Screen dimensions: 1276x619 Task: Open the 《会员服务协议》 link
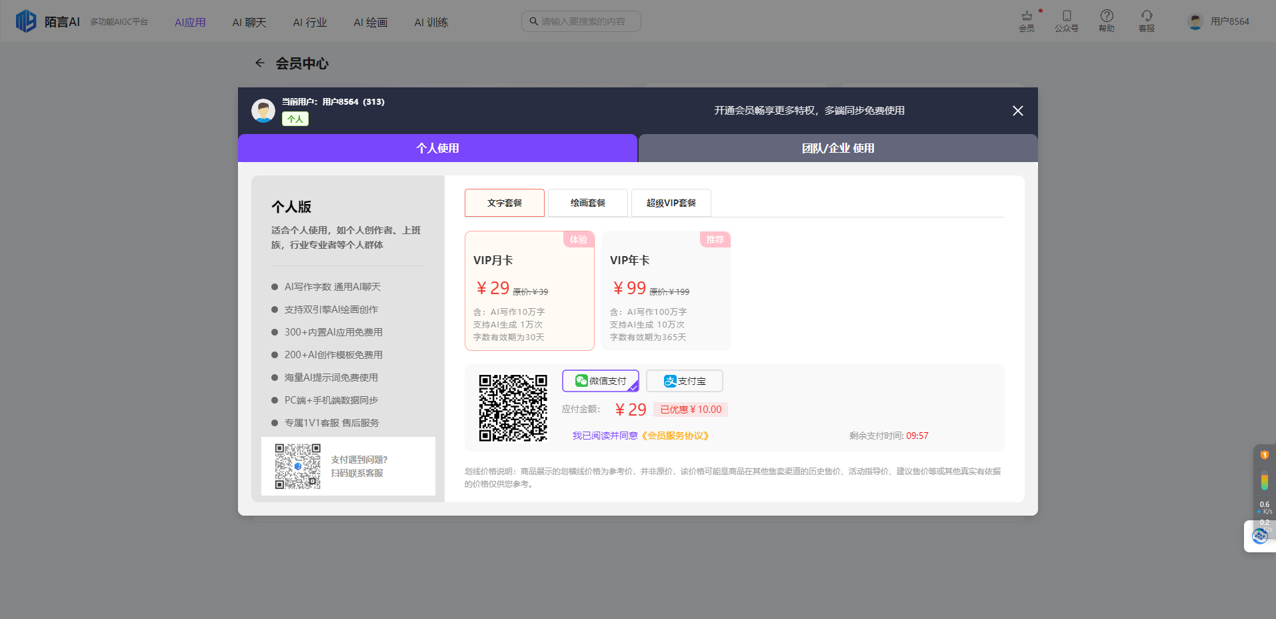coord(675,435)
